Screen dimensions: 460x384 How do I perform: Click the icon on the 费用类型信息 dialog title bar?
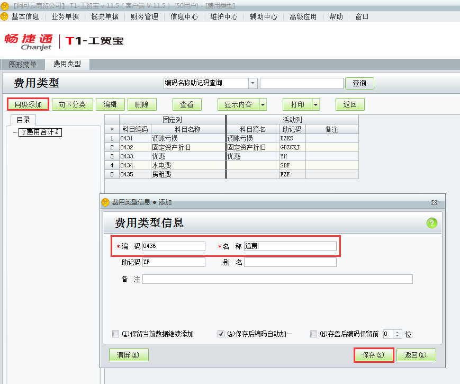click(x=106, y=202)
